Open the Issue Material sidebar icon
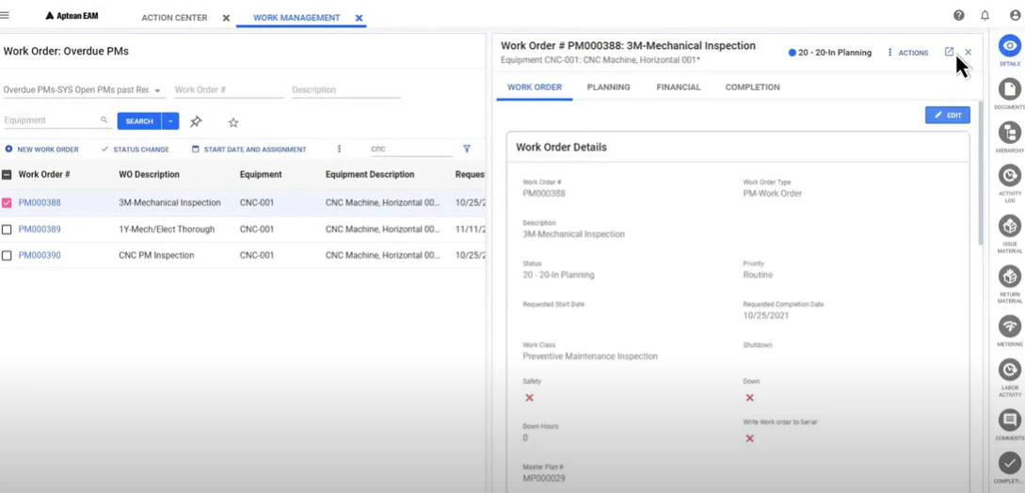The height and width of the screenshot is (493, 1025). (x=1010, y=226)
